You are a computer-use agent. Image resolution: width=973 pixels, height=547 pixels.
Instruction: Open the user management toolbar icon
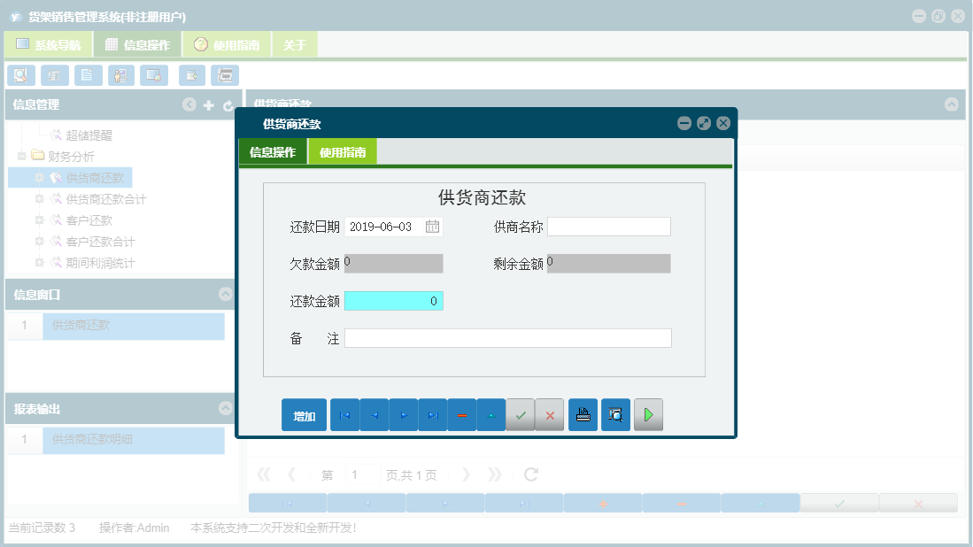[120, 75]
